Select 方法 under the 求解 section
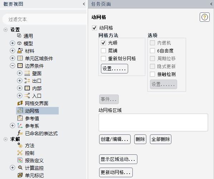 coord(30,145)
